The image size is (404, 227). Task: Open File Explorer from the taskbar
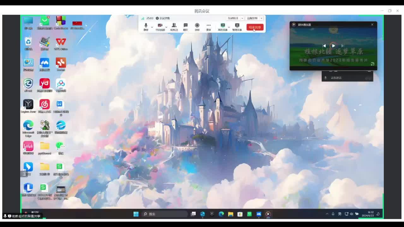pyautogui.click(x=231, y=214)
